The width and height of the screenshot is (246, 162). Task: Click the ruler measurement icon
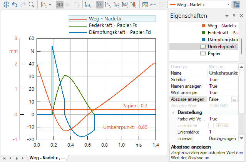point(153,5)
